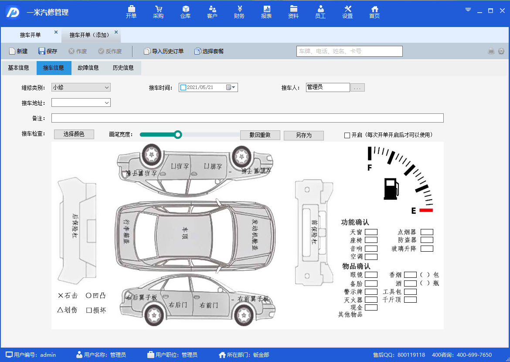Screen dimensions: 510x362
Task: Tick the 天窗 function confirmation box
Action: click(x=371, y=232)
